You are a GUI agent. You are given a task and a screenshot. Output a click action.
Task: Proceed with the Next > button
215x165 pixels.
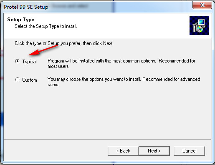[154, 151]
